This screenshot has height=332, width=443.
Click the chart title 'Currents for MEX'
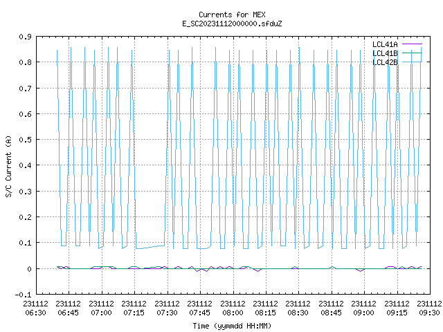click(232, 15)
